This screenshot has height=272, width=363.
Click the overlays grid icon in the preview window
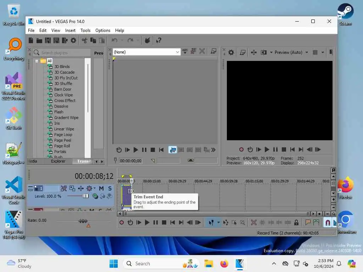pos(315,52)
